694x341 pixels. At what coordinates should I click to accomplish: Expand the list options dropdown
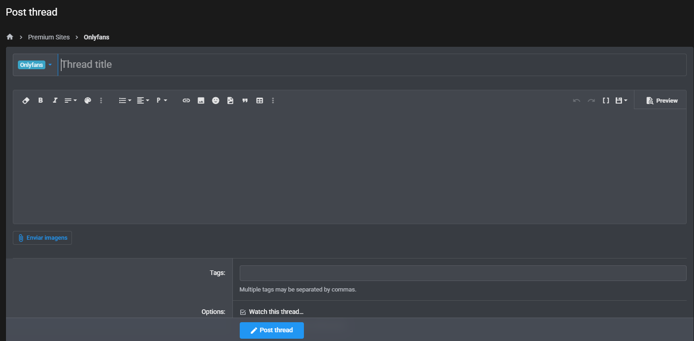(125, 100)
